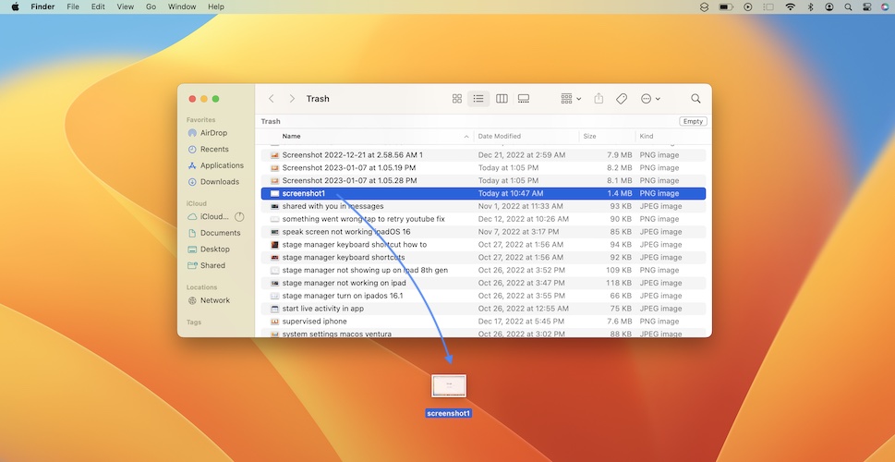Select iCloud Drive in the sidebar
This screenshot has height=462, width=895.
[209, 217]
